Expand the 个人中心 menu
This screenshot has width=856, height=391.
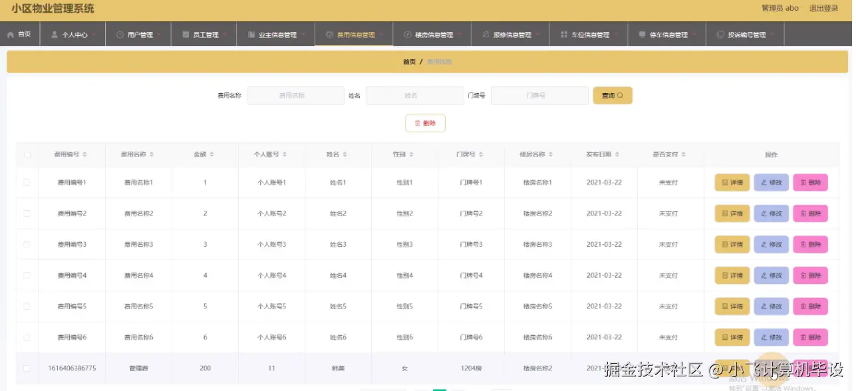pos(72,35)
